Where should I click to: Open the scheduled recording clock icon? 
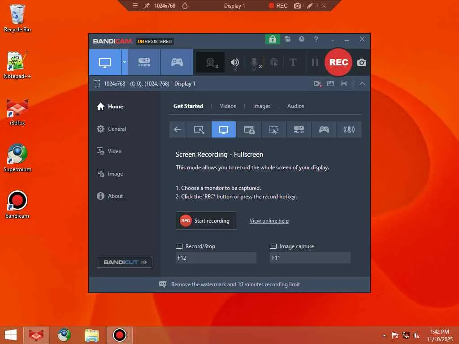302,39
